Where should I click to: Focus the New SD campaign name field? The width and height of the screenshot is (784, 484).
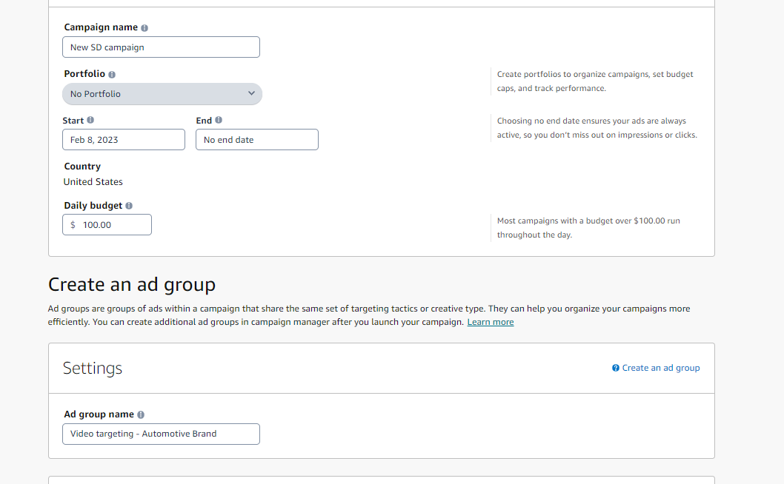tap(161, 47)
